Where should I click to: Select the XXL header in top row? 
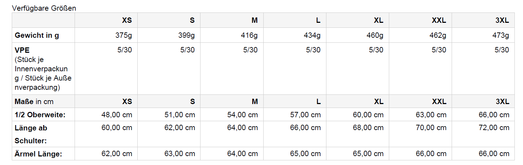[x=439, y=20]
